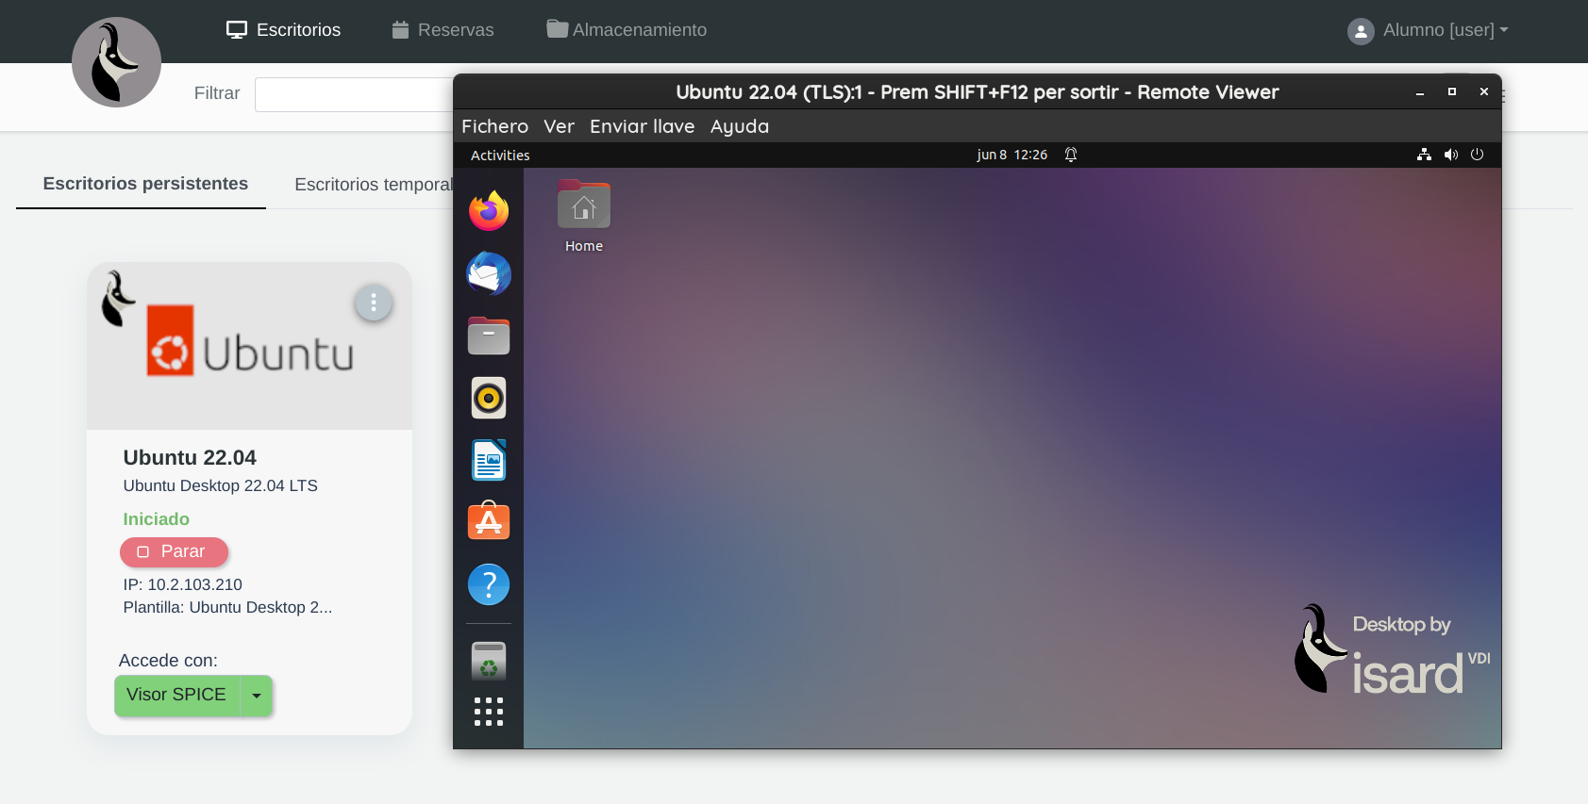Open the Enviar llave menu
The height and width of the screenshot is (804, 1588).
[642, 126]
